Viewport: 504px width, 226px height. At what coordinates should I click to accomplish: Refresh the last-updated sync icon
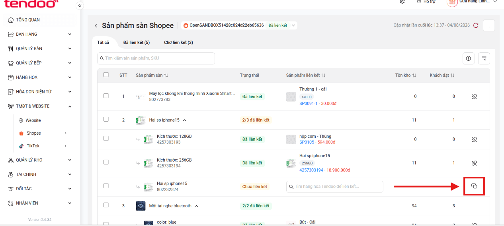click(x=476, y=25)
